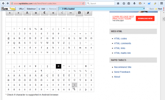This screenshot has width=165, height=100.
Task: Click the DOWNLOAD NOW ad button
Action: [145, 19]
